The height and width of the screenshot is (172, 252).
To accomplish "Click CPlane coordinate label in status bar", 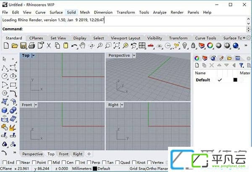I will point(6,169).
